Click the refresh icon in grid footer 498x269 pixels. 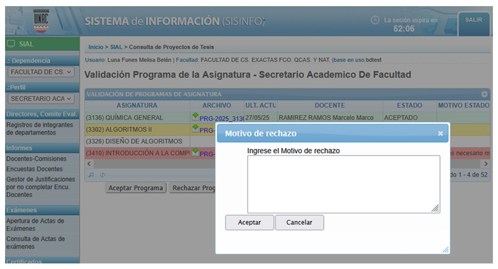click(x=102, y=175)
